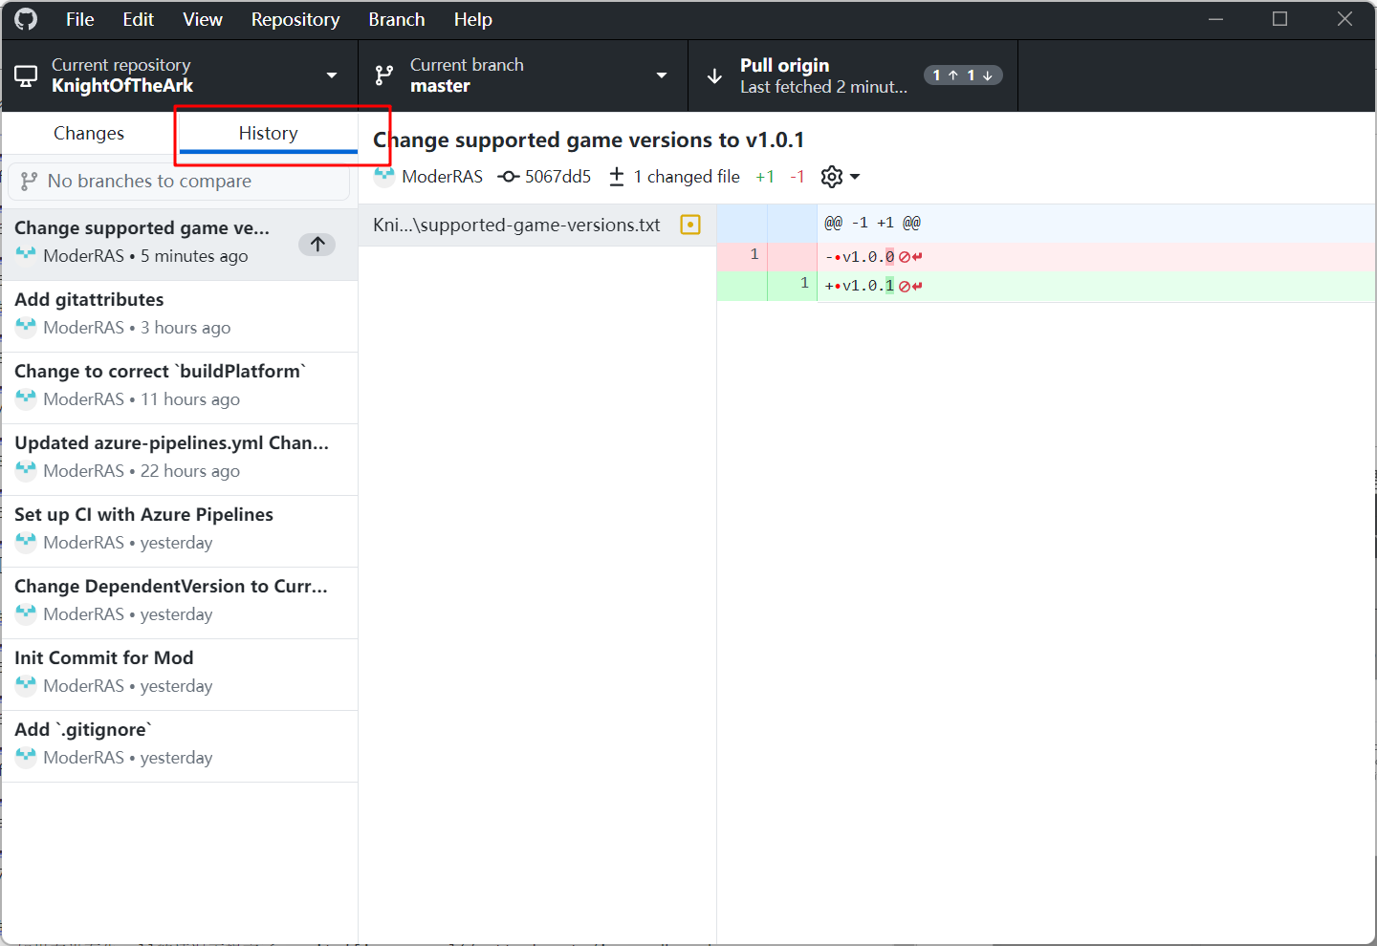Select the 'Set up CI with Azure Pipelines' commit
1377x946 pixels.
click(180, 528)
